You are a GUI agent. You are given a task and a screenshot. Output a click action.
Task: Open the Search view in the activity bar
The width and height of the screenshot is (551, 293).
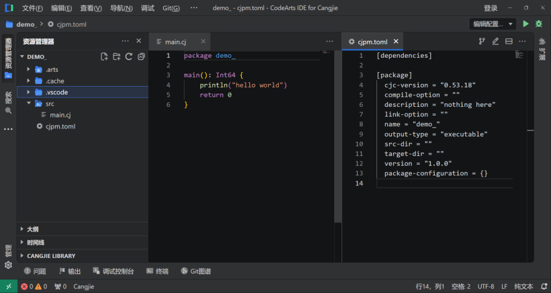click(x=9, y=103)
